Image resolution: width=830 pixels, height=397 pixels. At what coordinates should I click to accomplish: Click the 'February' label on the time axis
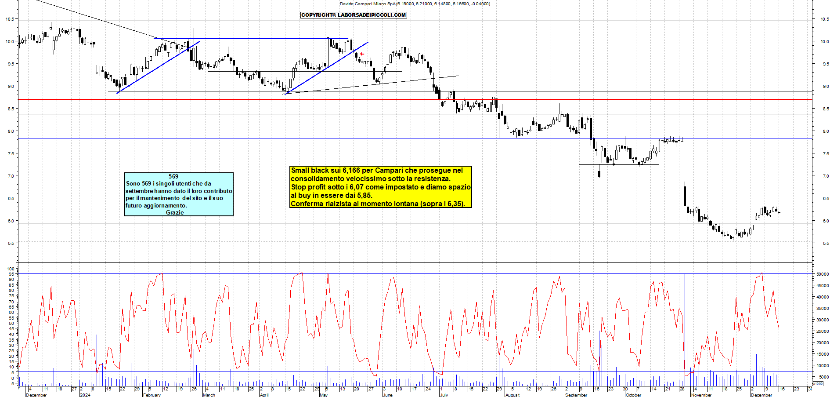pyautogui.click(x=152, y=395)
